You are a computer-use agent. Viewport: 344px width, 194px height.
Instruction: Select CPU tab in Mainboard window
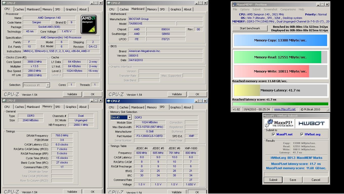point(112,9)
